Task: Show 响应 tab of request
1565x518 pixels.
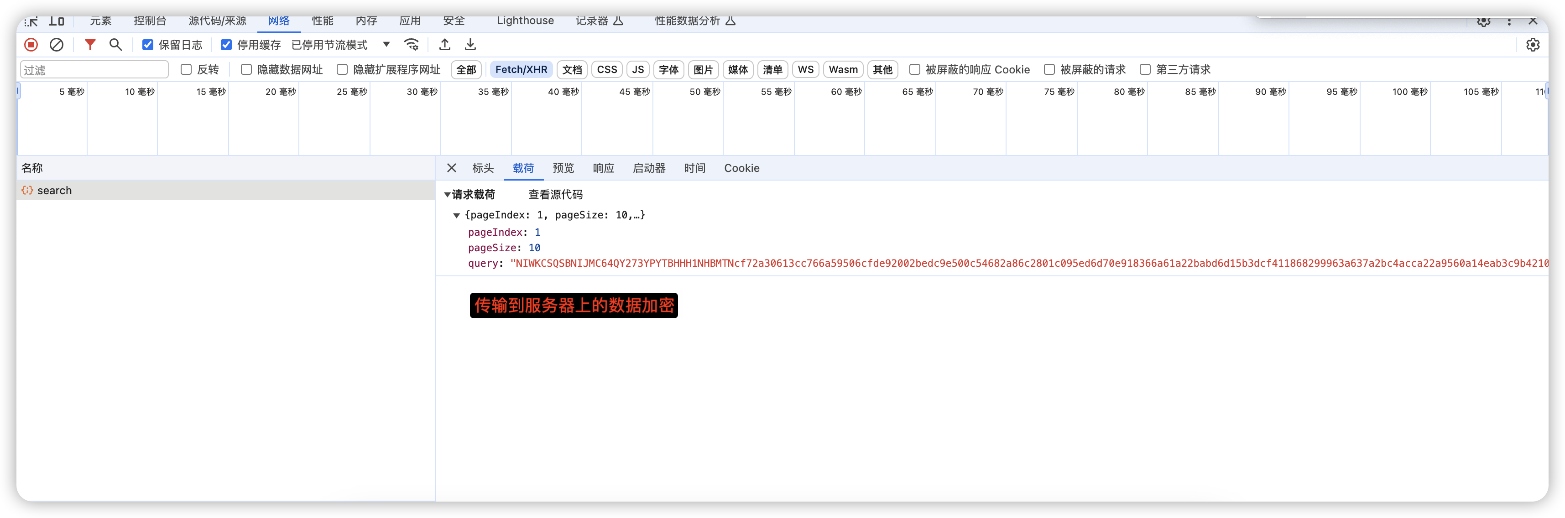Action: point(603,168)
